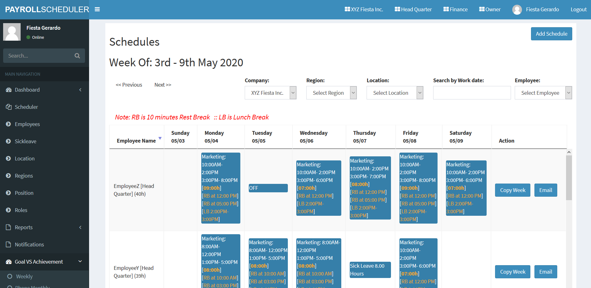Click the Roles arrow icon

pos(8,210)
